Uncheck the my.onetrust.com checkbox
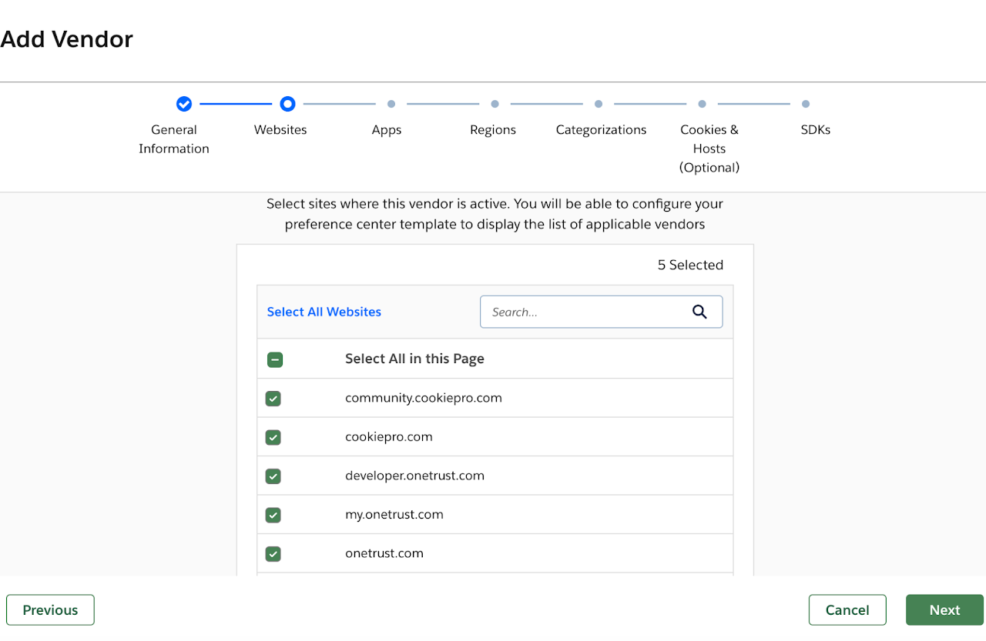The width and height of the screenshot is (986, 641). pyautogui.click(x=273, y=515)
